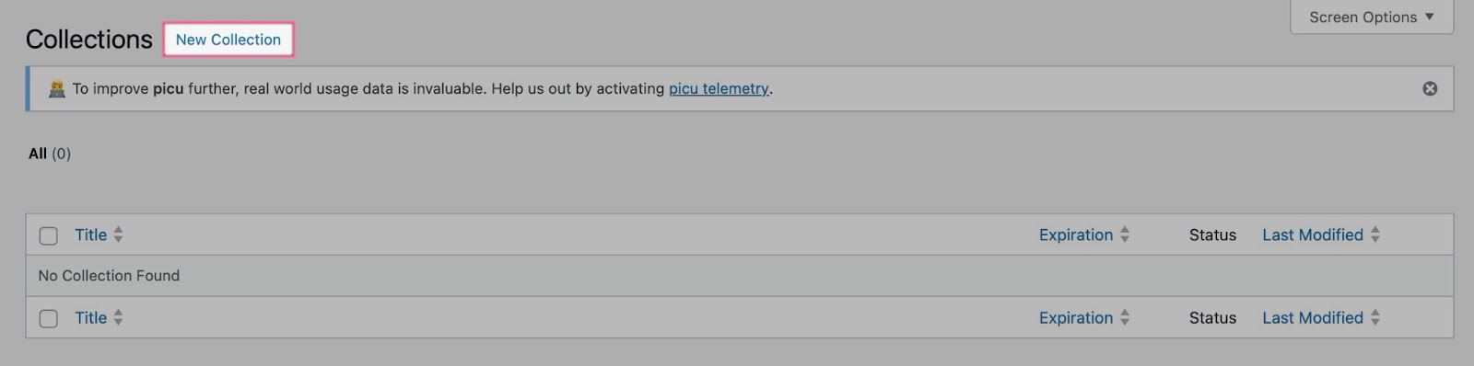
Task: Click the sort arrows beside the top Expiration
Action: coord(1125,234)
